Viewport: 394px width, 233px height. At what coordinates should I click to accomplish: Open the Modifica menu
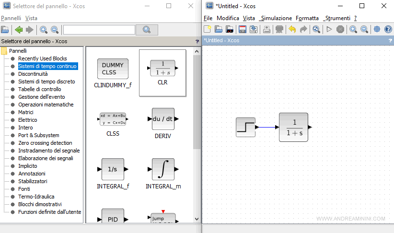click(x=228, y=18)
